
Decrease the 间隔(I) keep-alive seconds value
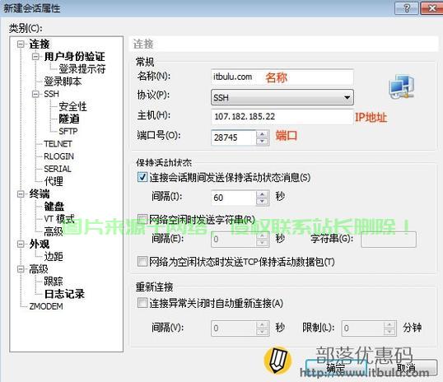coord(262,201)
